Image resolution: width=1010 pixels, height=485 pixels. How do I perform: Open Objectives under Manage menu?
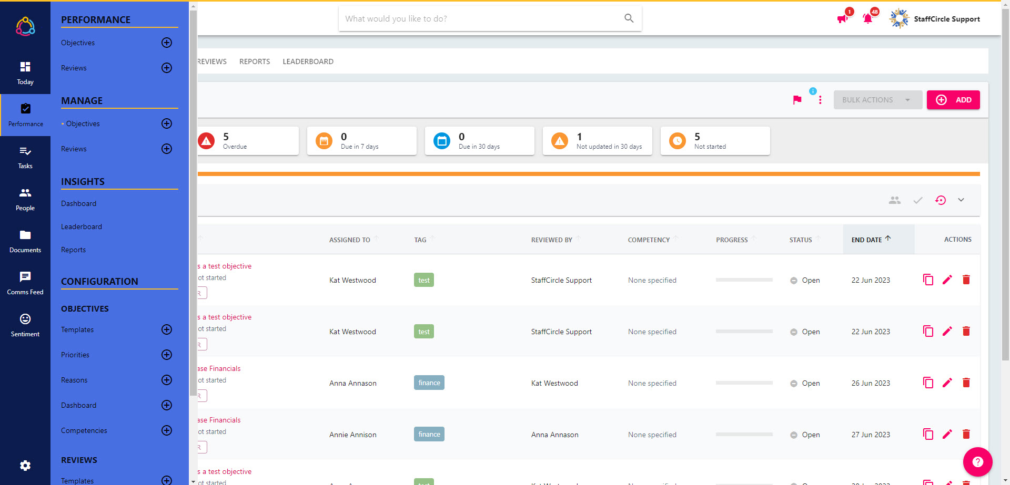coord(83,123)
